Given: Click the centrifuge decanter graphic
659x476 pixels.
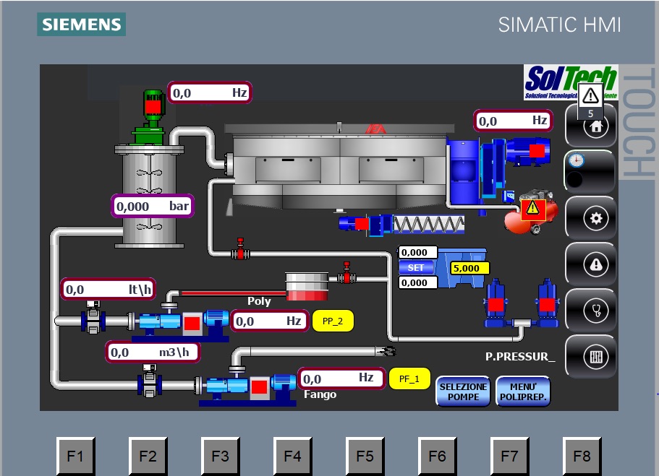Looking at the screenshot, I should click(339, 167).
